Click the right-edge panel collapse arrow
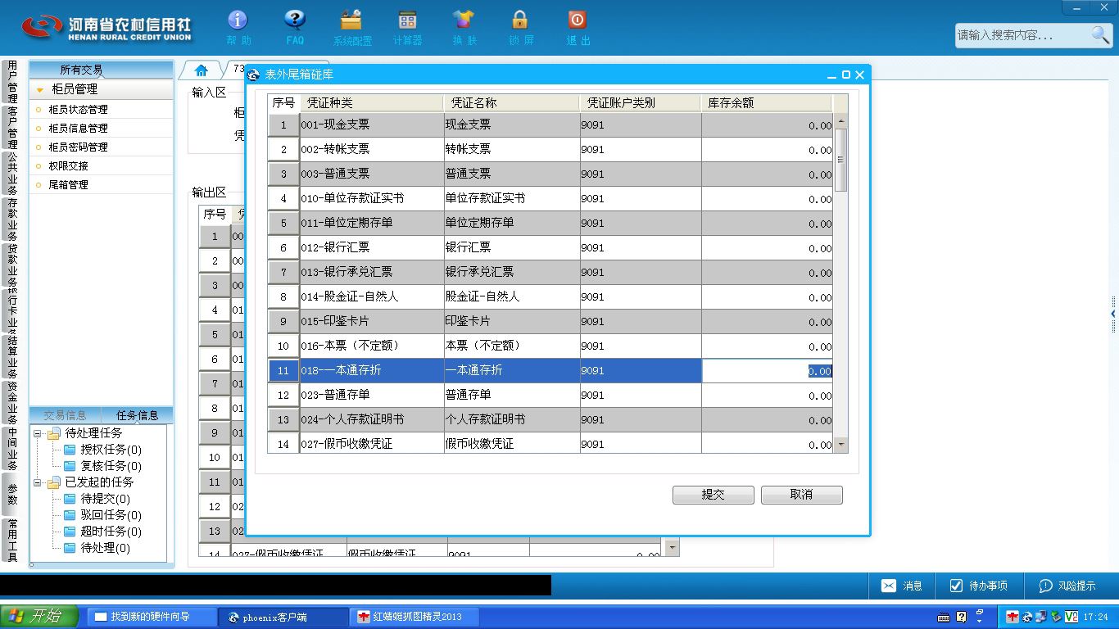The height and width of the screenshot is (629, 1119). click(x=1113, y=314)
